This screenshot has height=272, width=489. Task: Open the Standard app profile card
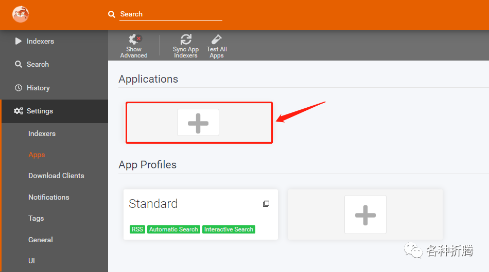201,215
